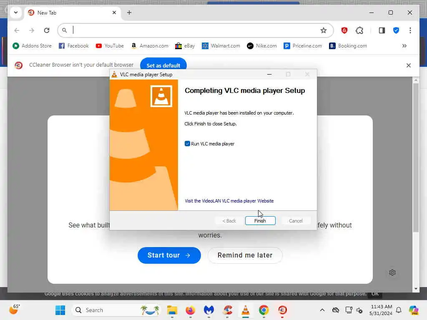
Task: Click the taskbar Search box
Action: coord(117,310)
